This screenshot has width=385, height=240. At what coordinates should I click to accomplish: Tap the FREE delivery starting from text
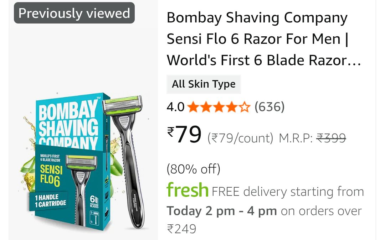[288, 192]
